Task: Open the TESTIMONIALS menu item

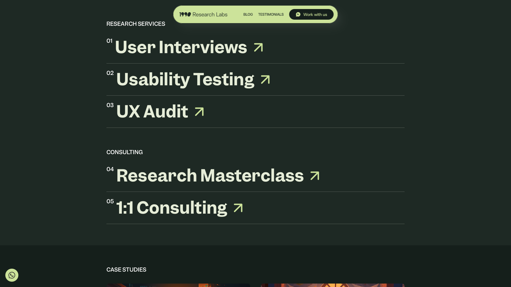Action: [271, 14]
